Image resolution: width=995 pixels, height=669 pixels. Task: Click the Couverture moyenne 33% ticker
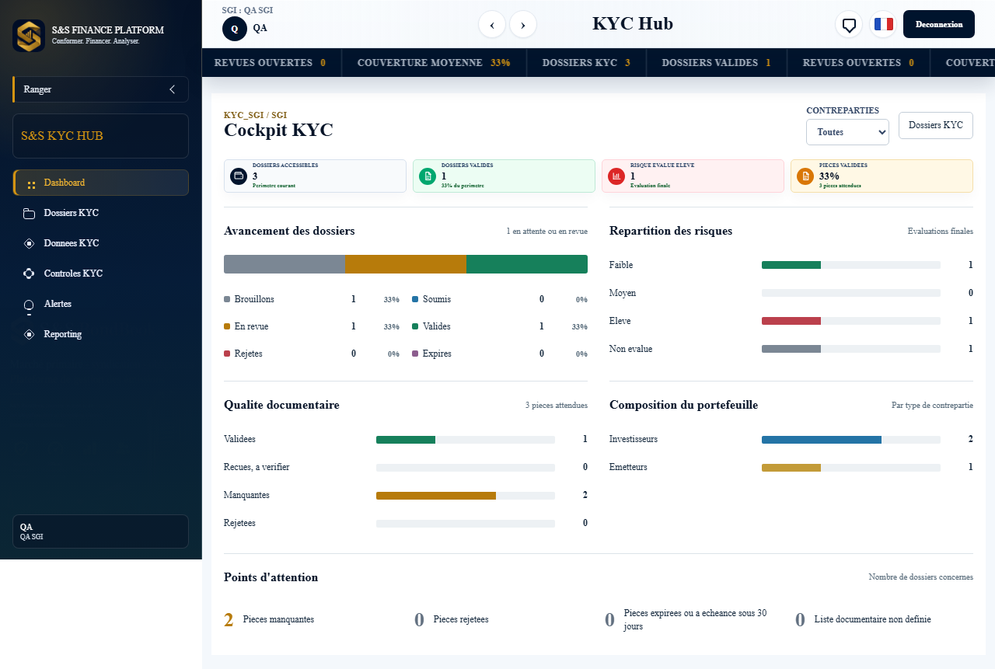(x=434, y=63)
